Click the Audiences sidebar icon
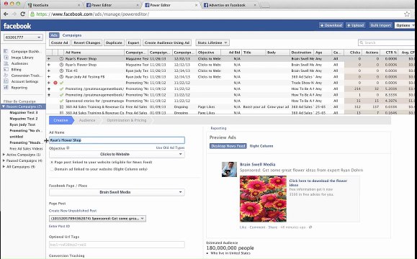 [6, 63]
